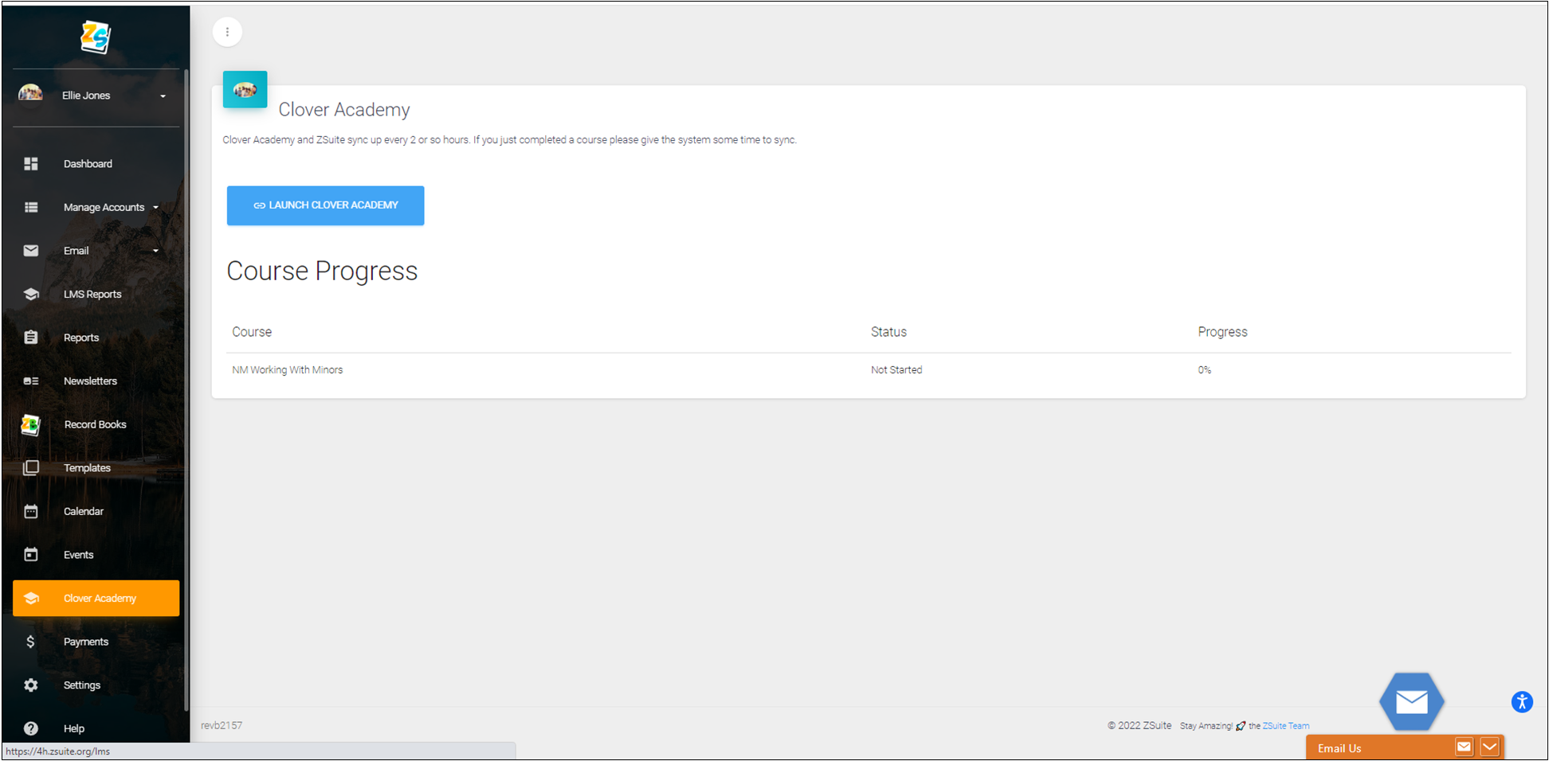Click the Progress column header

pyautogui.click(x=1222, y=332)
